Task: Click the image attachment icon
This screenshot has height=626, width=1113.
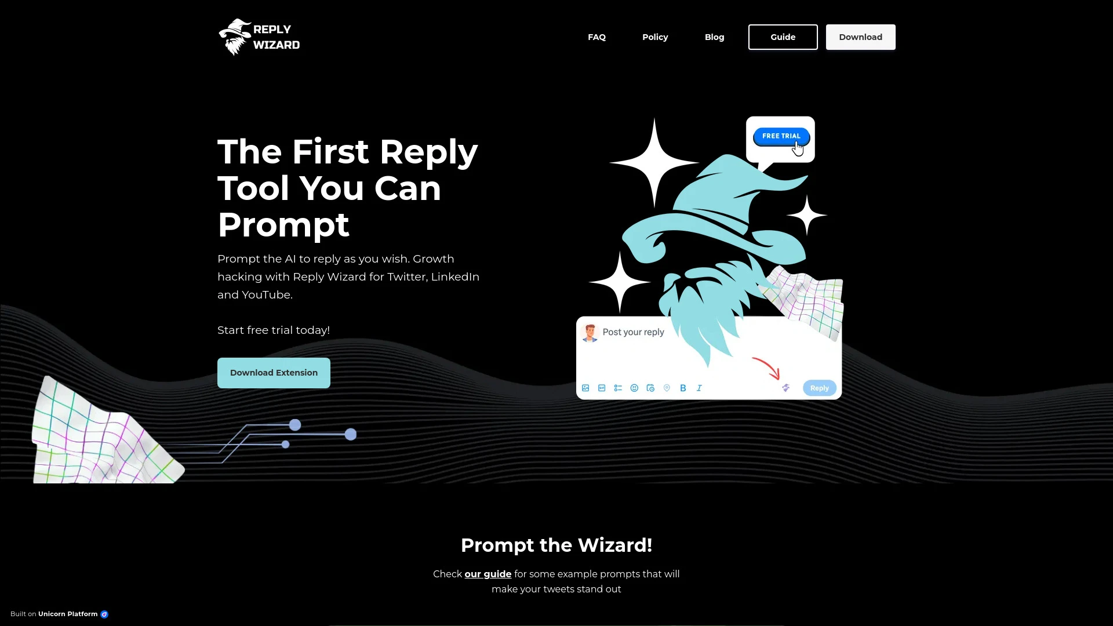Action: pyautogui.click(x=585, y=388)
